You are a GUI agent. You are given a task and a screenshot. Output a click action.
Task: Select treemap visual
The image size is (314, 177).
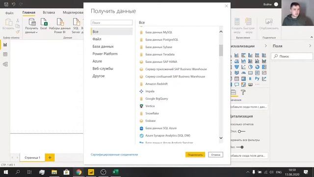(x=264, y=67)
